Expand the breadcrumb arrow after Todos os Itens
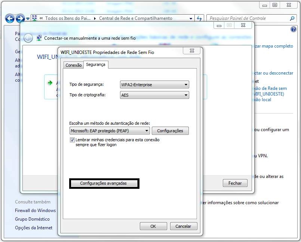301x242 pixels. [x=95, y=18]
